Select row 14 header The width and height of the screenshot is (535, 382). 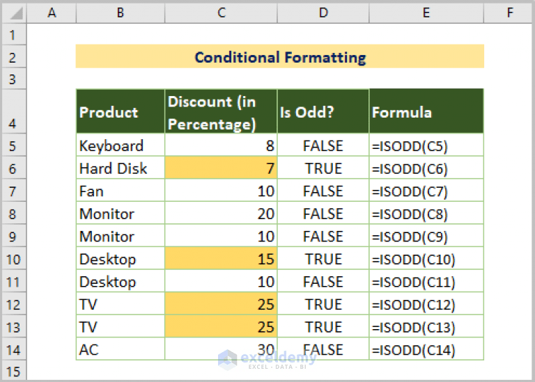coord(14,349)
